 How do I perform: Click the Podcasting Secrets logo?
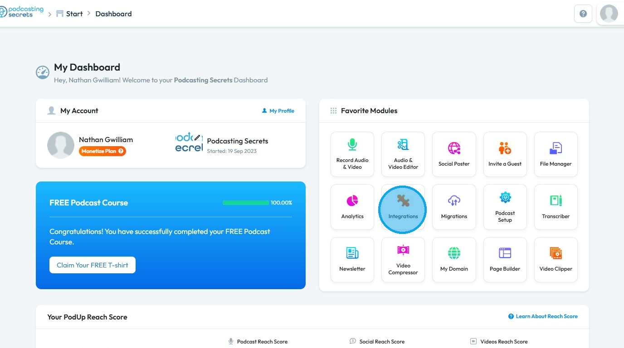coord(22,12)
